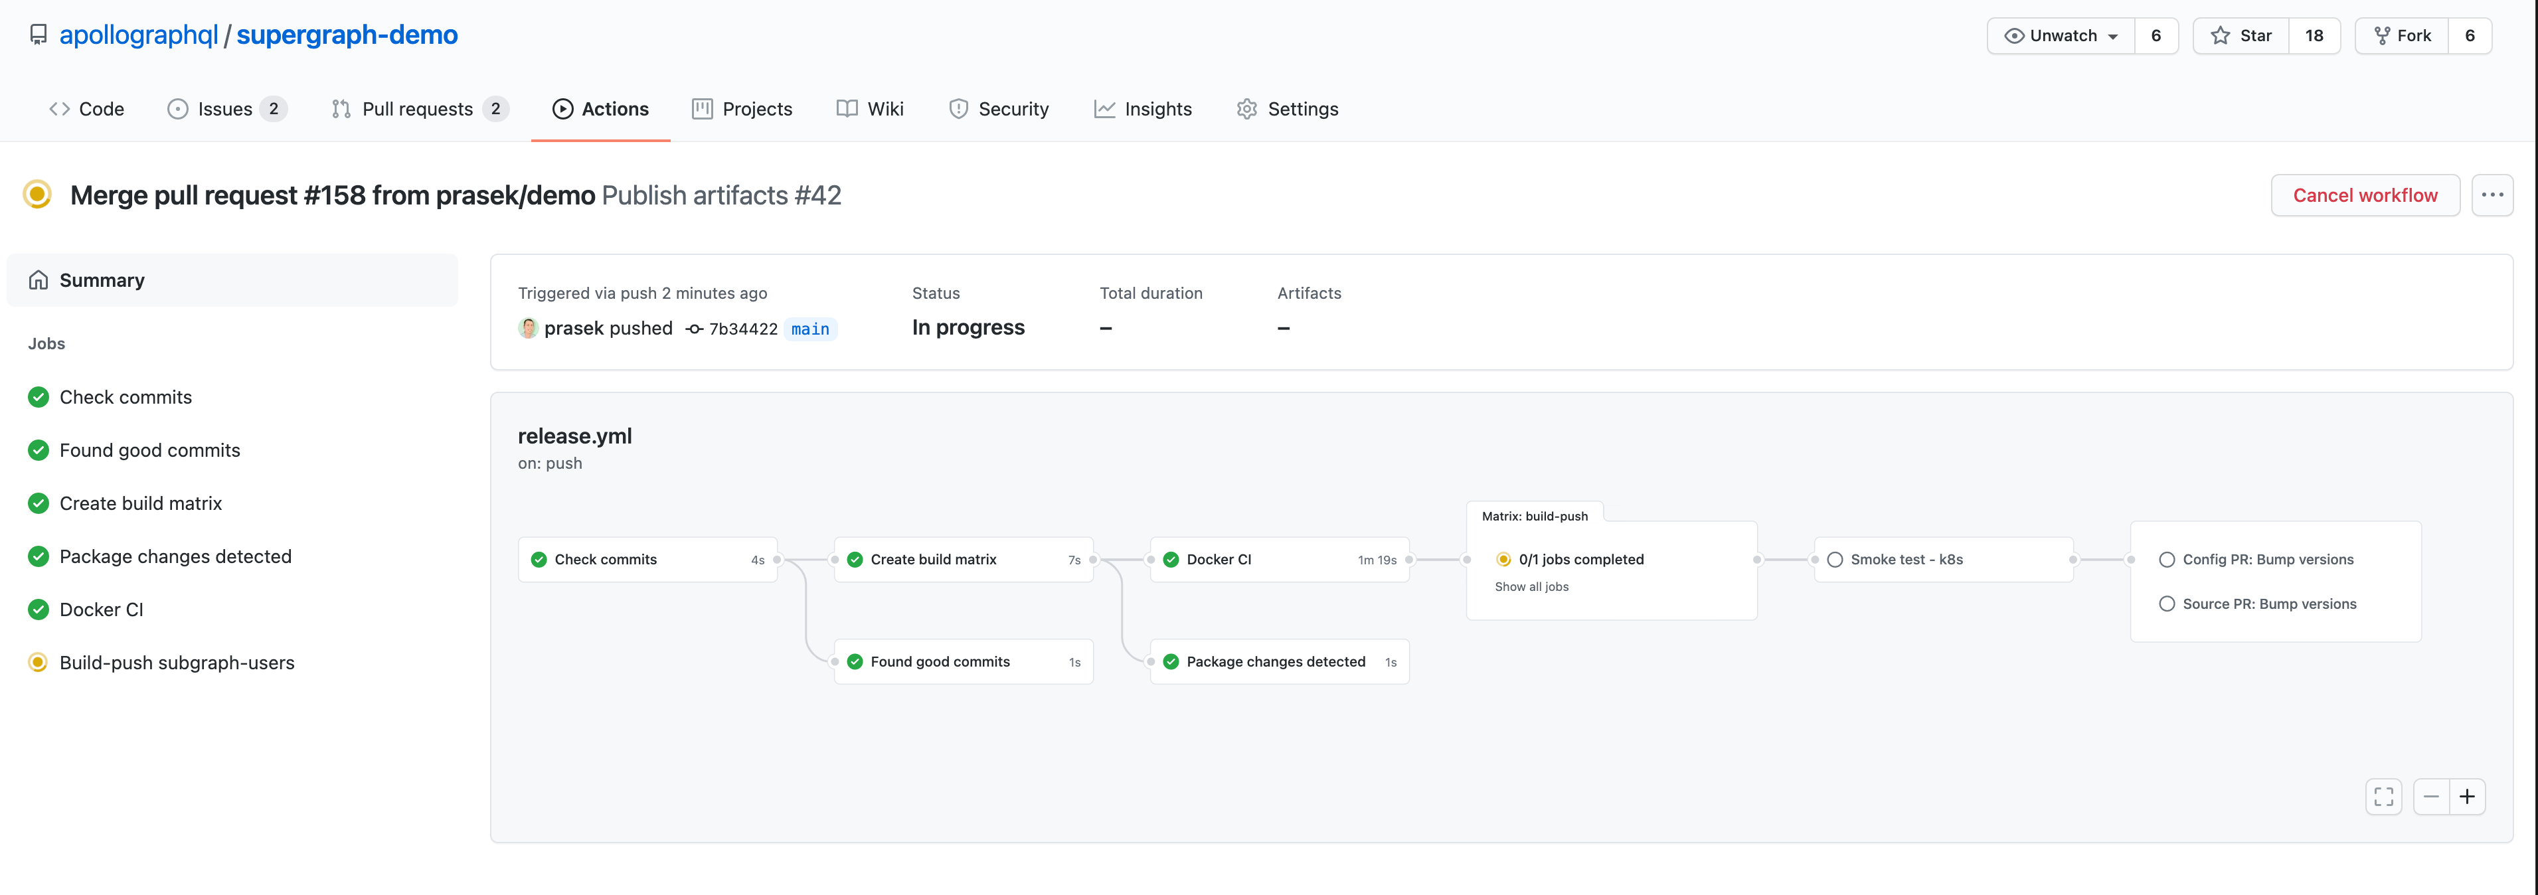Screen dimensions: 2538x895
Task: Toggle the Build-push subgraph-users job
Action: [x=177, y=662]
